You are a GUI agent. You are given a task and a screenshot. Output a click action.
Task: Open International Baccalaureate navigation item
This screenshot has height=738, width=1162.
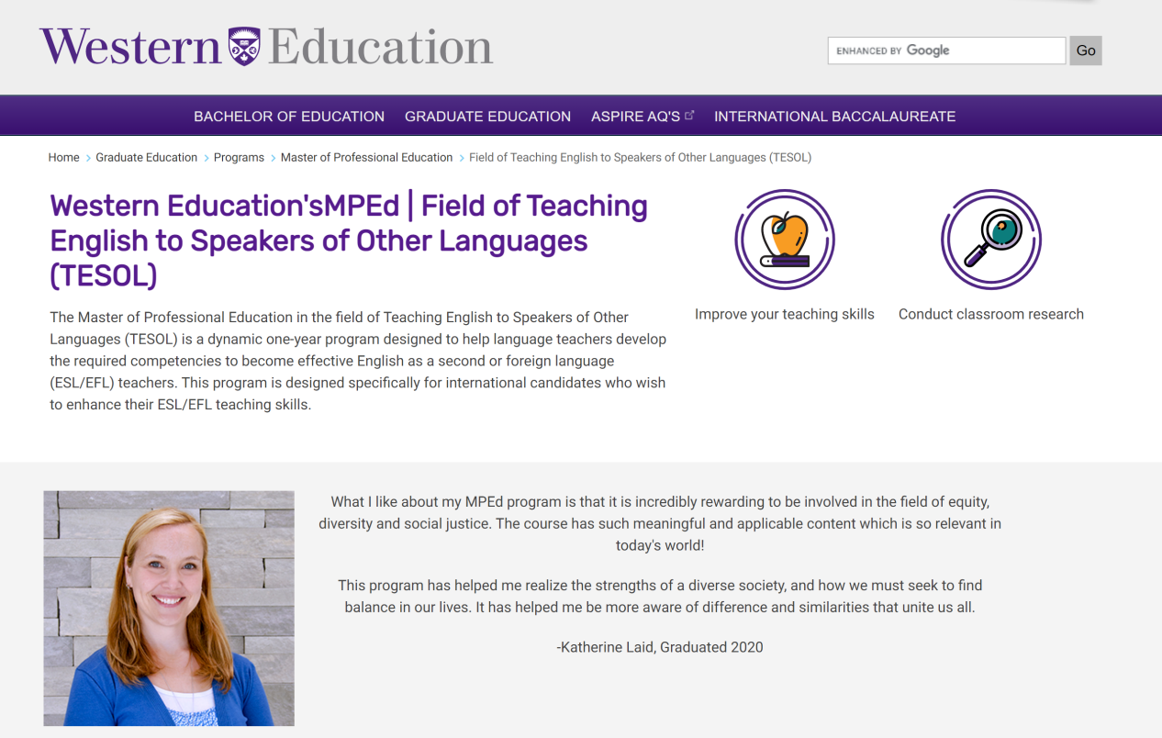pos(834,117)
